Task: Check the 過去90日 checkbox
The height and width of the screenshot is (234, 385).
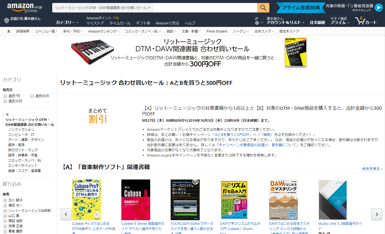Action: point(32,96)
